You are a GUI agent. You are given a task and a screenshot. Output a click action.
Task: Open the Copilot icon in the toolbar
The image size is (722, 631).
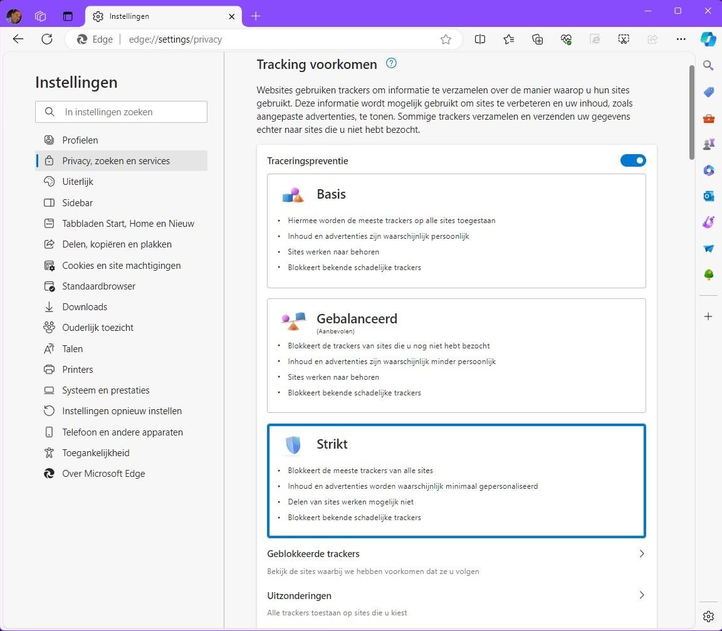[708, 39]
